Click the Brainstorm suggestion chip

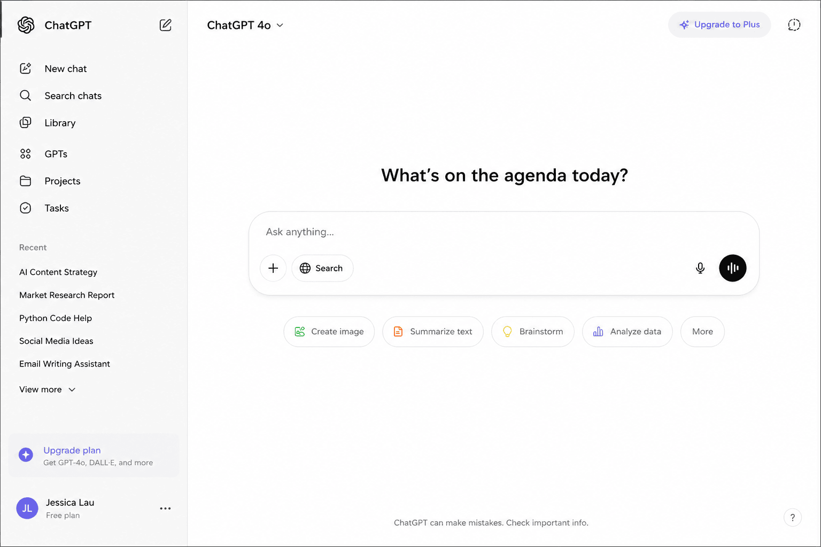(x=533, y=332)
